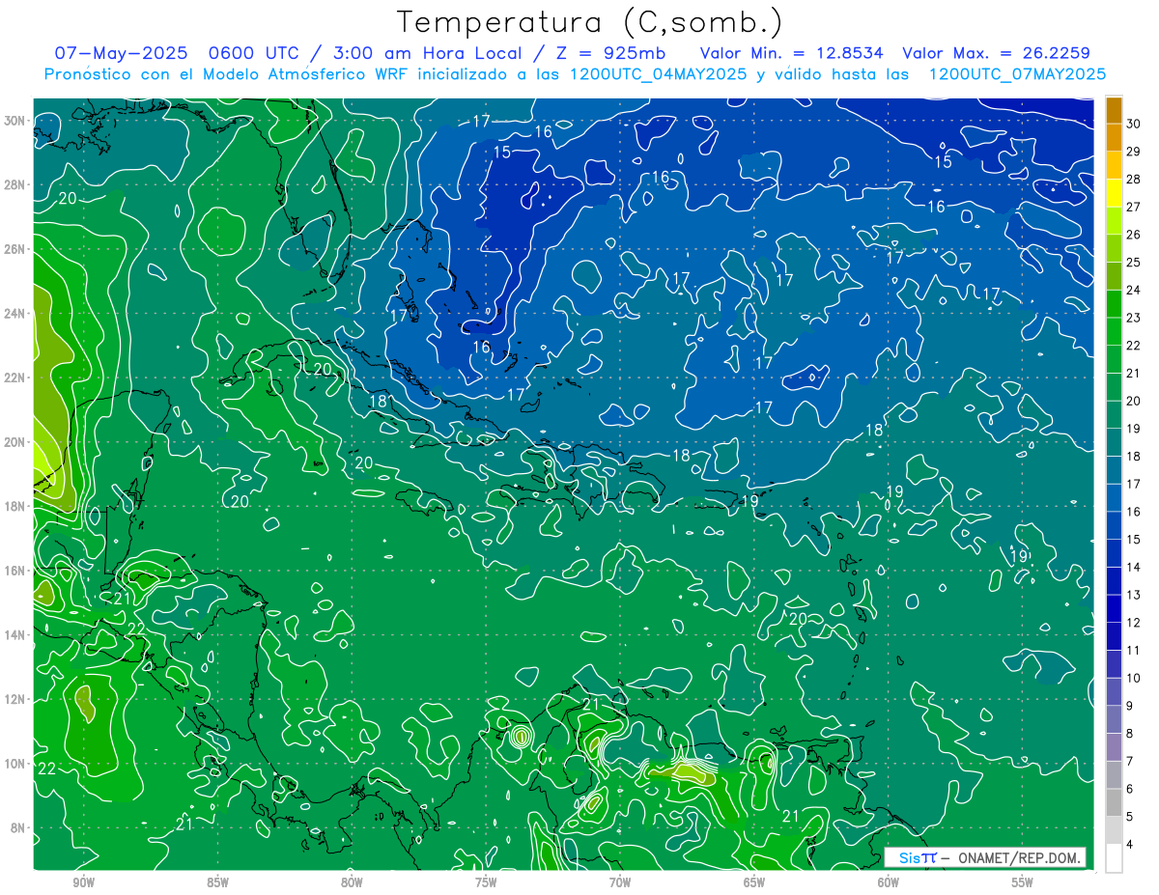This screenshot has width=1159, height=895.
Task: Click color scale label "13"
Action: pyautogui.click(x=1133, y=595)
